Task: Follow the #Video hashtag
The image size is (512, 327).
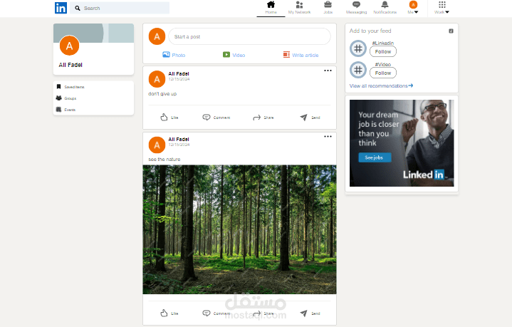Action: (x=383, y=73)
